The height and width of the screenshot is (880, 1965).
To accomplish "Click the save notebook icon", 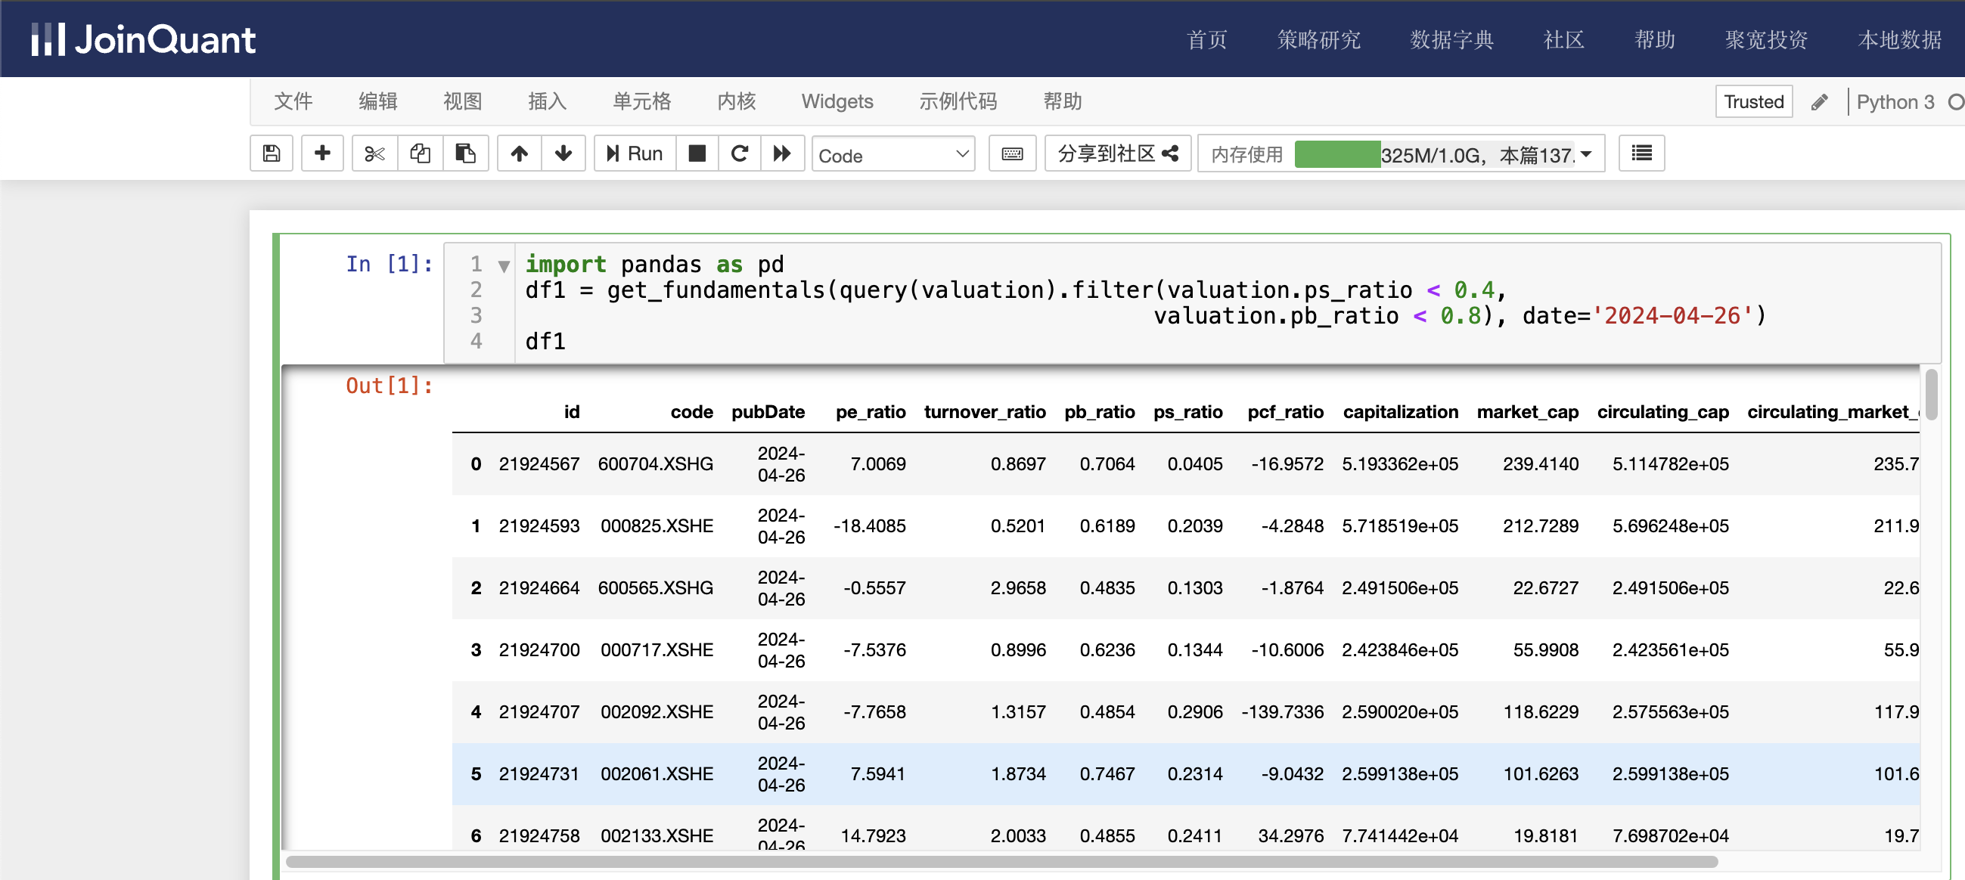I will [x=271, y=154].
